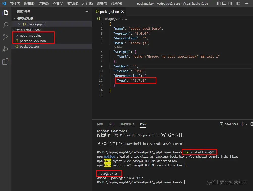Open the 终端(T) menu
This screenshot has width=253, height=191.
coord(102,3)
